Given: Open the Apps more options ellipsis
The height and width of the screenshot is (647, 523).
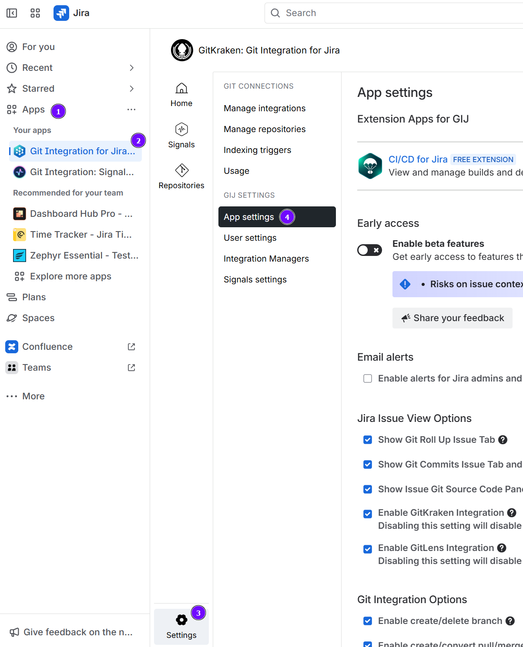Looking at the screenshot, I should pyautogui.click(x=131, y=109).
